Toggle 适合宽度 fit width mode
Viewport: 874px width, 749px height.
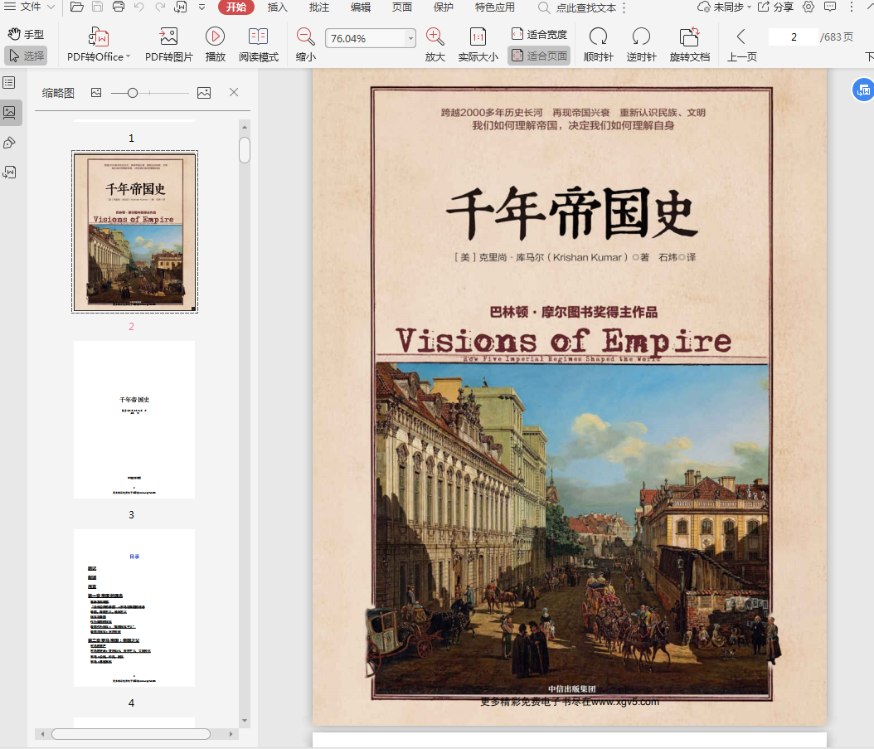[x=539, y=35]
